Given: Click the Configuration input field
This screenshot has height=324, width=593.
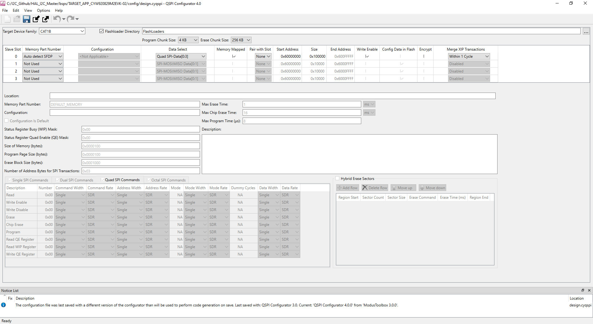Looking at the screenshot, I should [x=125, y=113].
